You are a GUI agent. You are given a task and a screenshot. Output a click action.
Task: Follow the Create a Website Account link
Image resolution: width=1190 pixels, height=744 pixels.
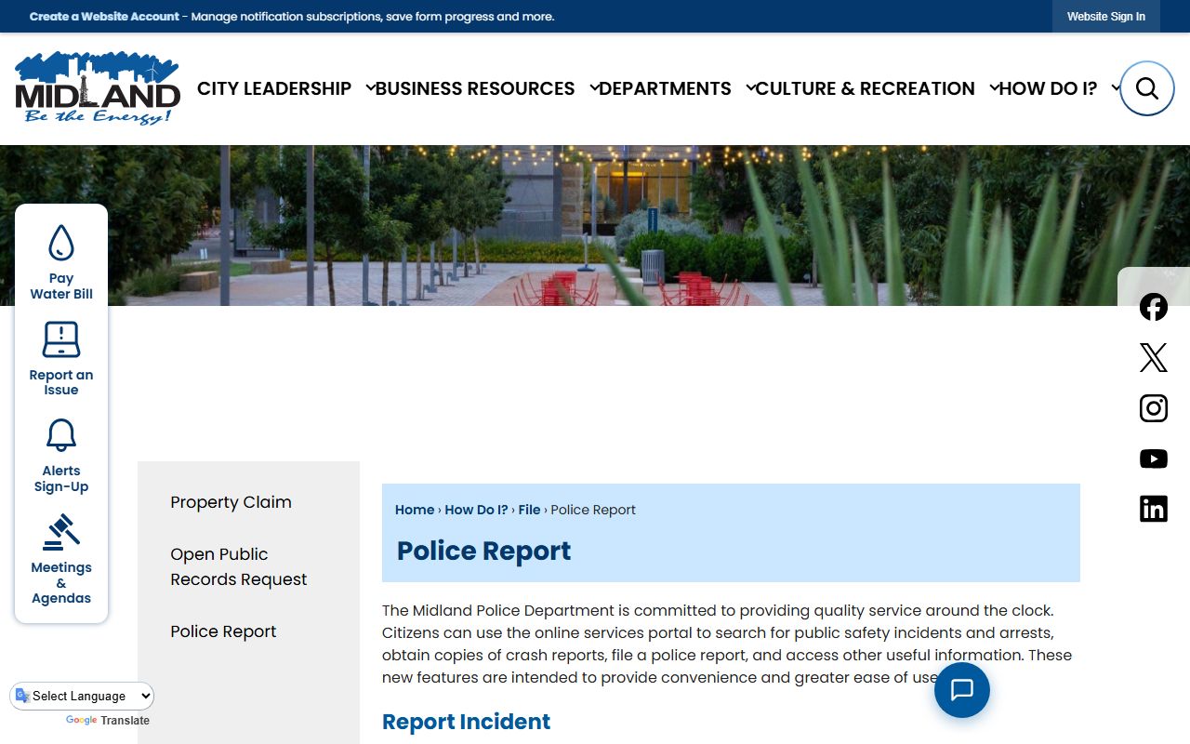pyautogui.click(x=104, y=17)
